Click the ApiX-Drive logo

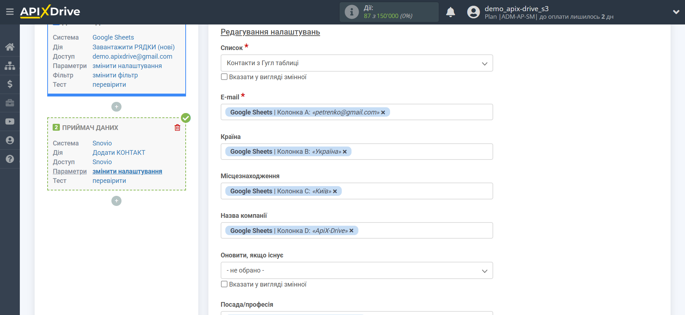(x=50, y=12)
